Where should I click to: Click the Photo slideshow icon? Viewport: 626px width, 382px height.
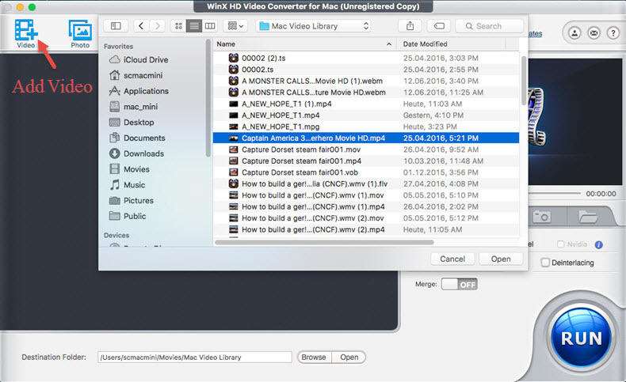click(80, 34)
